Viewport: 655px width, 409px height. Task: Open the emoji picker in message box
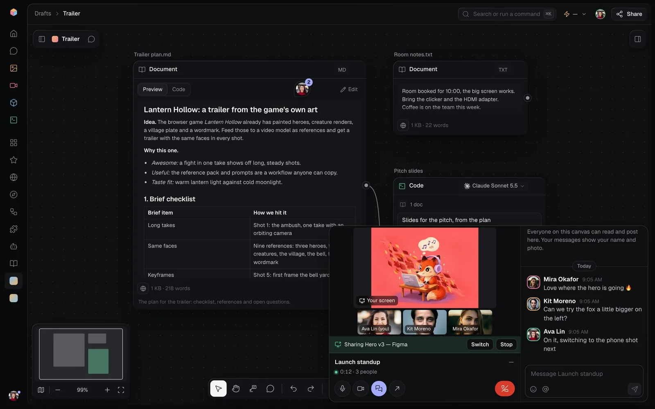533,389
